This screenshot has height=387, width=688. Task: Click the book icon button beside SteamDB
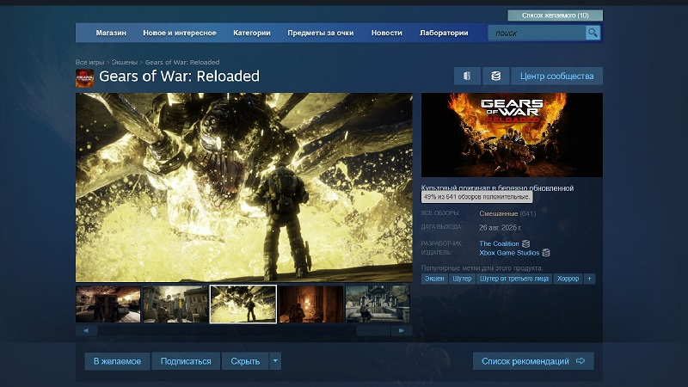467,76
